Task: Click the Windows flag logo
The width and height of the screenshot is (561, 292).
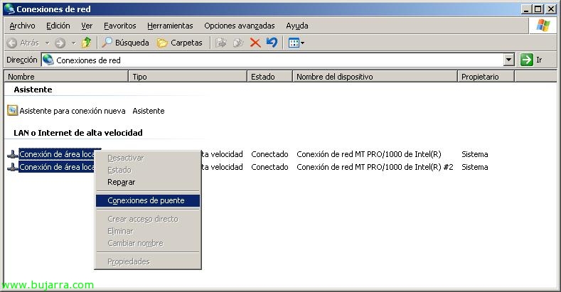Action: tap(543, 26)
